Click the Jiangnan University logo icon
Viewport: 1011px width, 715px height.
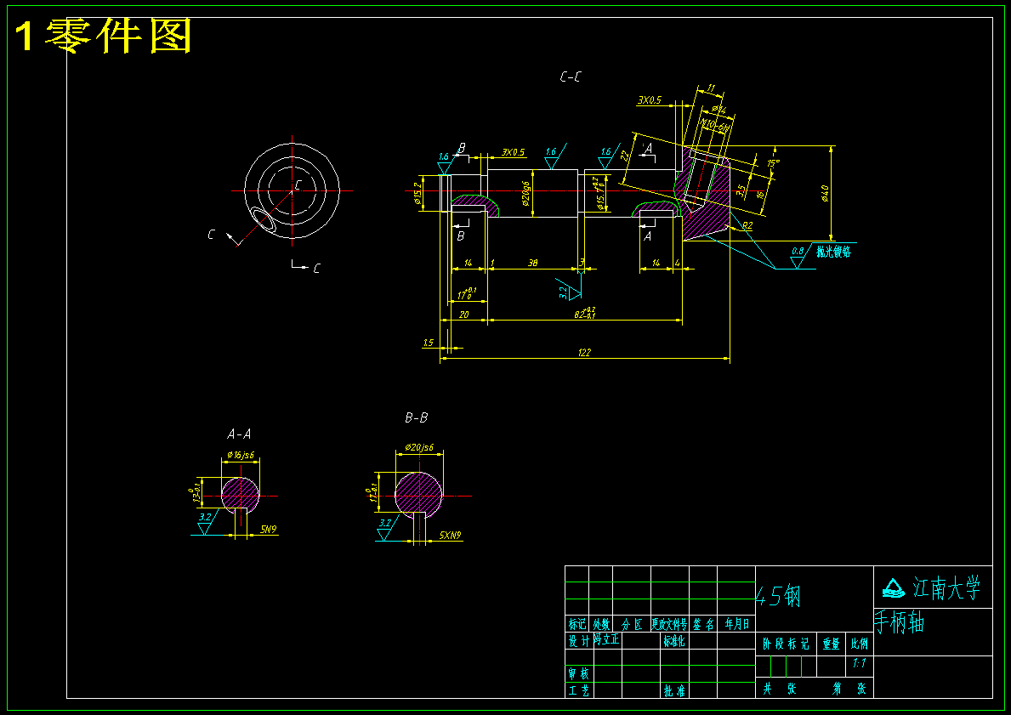pos(894,588)
